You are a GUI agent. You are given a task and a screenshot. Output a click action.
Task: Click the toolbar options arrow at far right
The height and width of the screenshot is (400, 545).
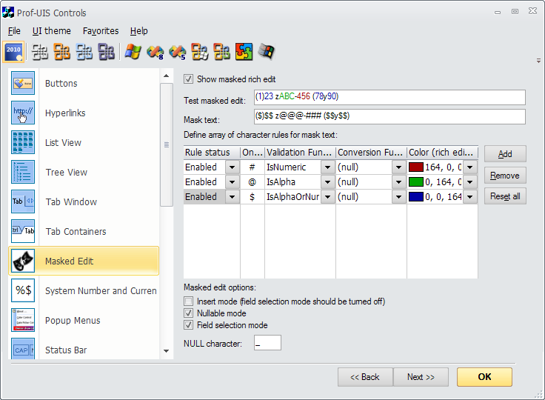pyautogui.click(x=538, y=61)
